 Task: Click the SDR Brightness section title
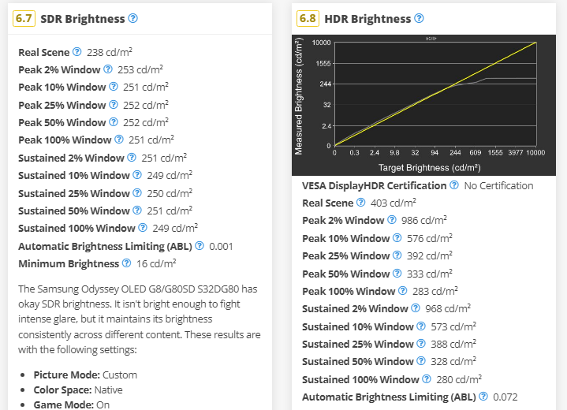coord(83,19)
